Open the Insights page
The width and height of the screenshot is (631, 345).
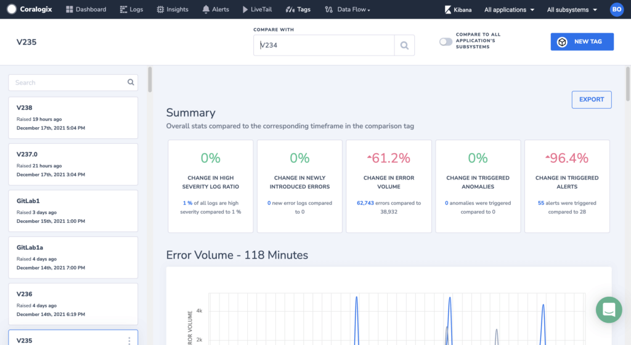(173, 9)
